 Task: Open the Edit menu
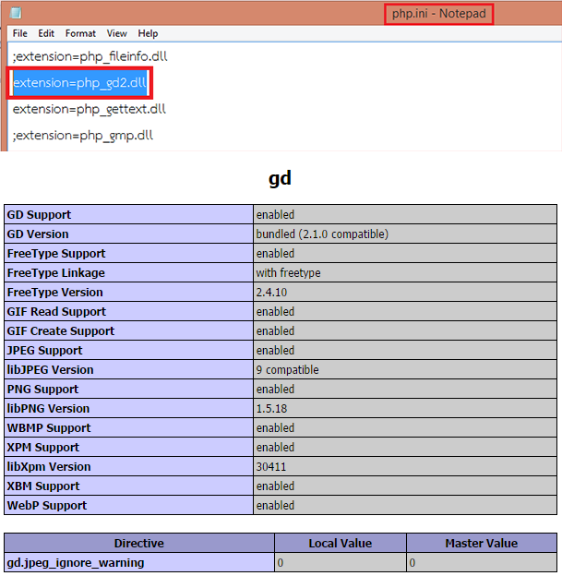click(46, 33)
